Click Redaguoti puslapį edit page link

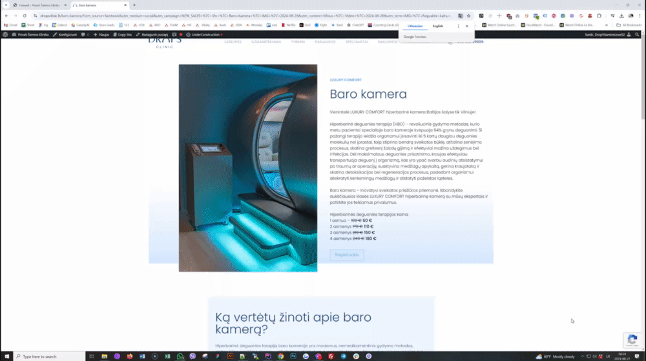coord(152,35)
